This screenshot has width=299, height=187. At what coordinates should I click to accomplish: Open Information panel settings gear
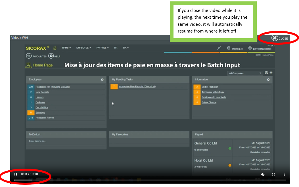tap(268, 80)
